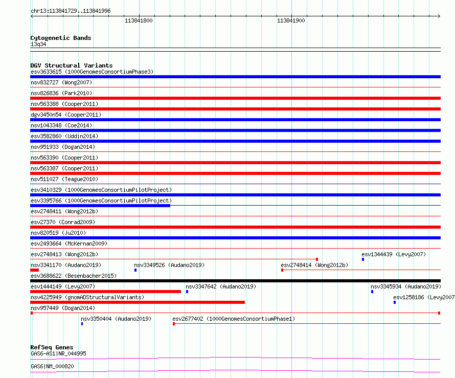The width and height of the screenshot is (455, 378).
Task: Click the small blue nsv3347642 marker
Action: point(187,292)
